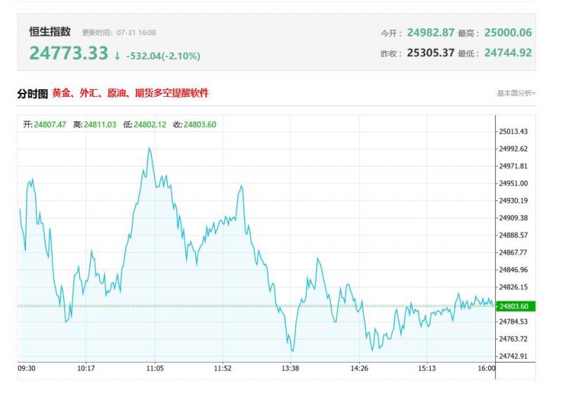Click the chart's lowest trough near 13:38
The image size is (562, 397).
tap(292, 350)
